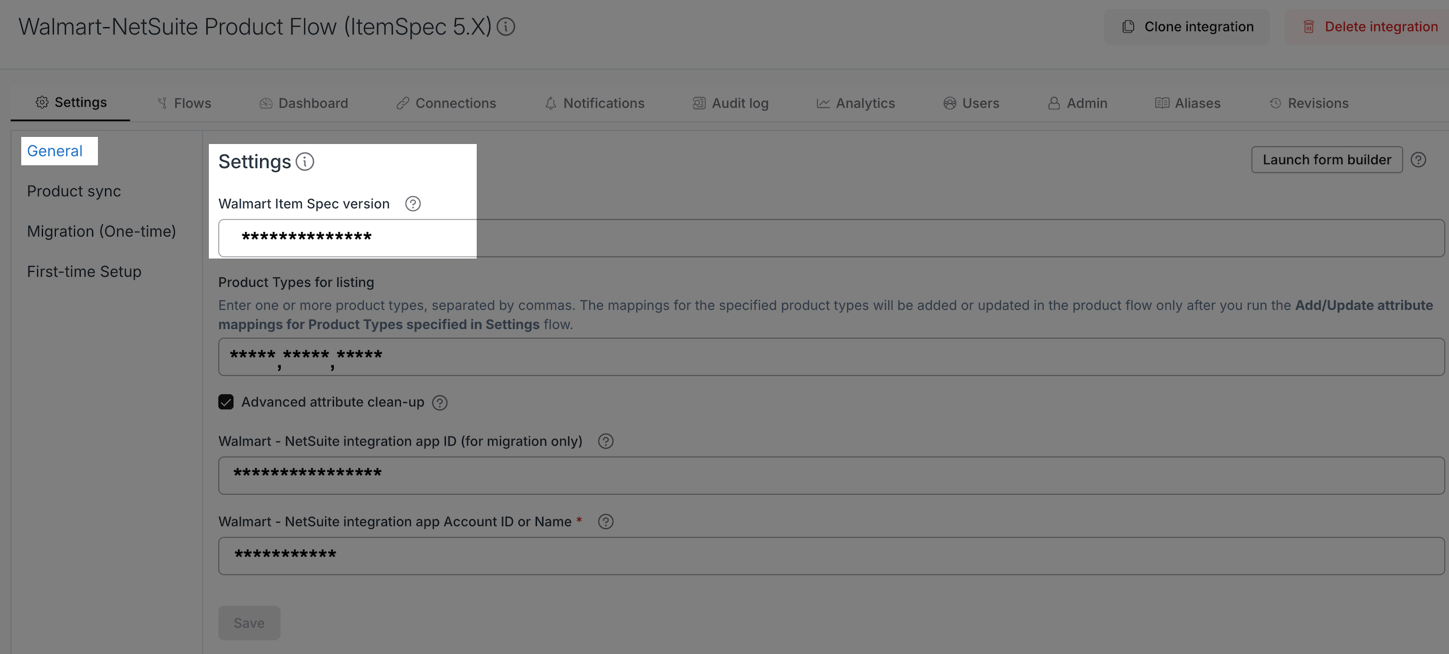Open the Flows tab
This screenshot has height=654, width=1449.
tap(184, 103)
